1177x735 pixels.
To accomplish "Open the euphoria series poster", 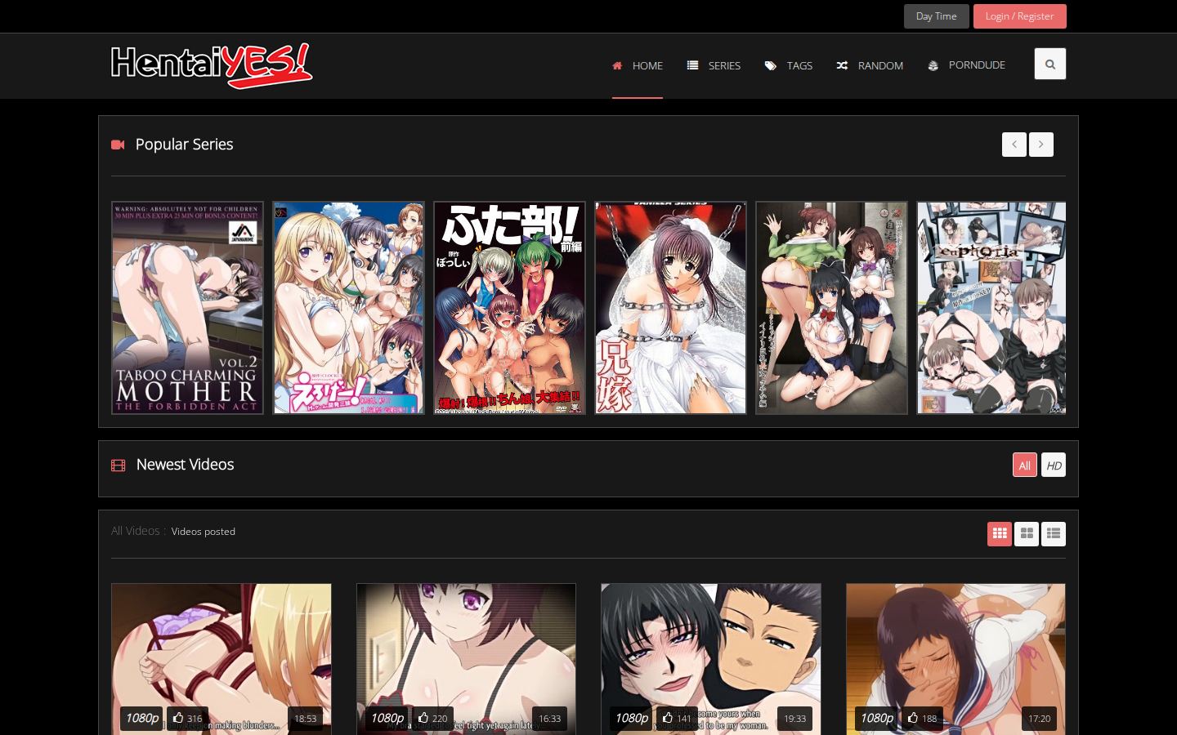I will coord(991,308).
